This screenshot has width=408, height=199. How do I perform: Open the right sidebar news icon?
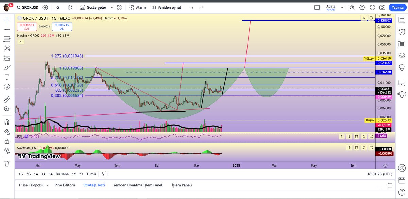401,44
